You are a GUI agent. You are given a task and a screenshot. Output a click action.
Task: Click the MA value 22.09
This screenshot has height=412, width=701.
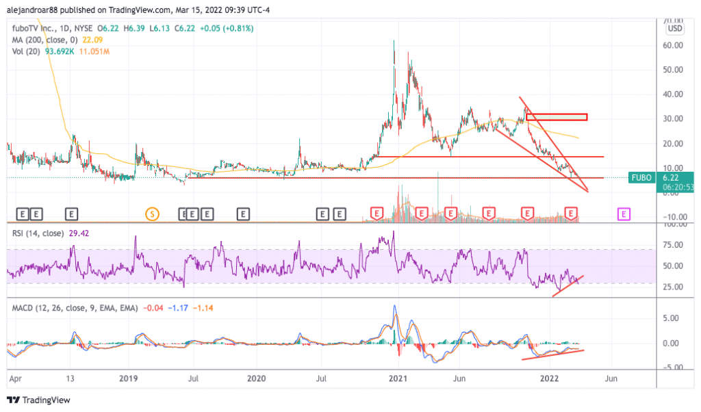92,40
